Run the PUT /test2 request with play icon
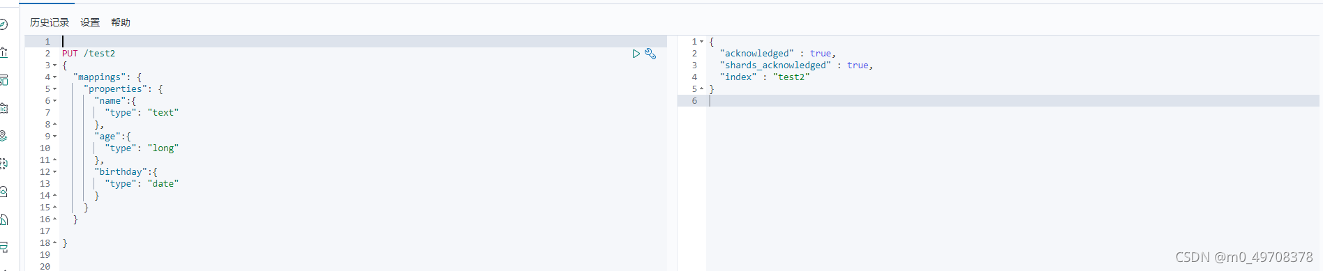Screen dimensions: 1323x271 pyautogui.click(x=636, y=54)
